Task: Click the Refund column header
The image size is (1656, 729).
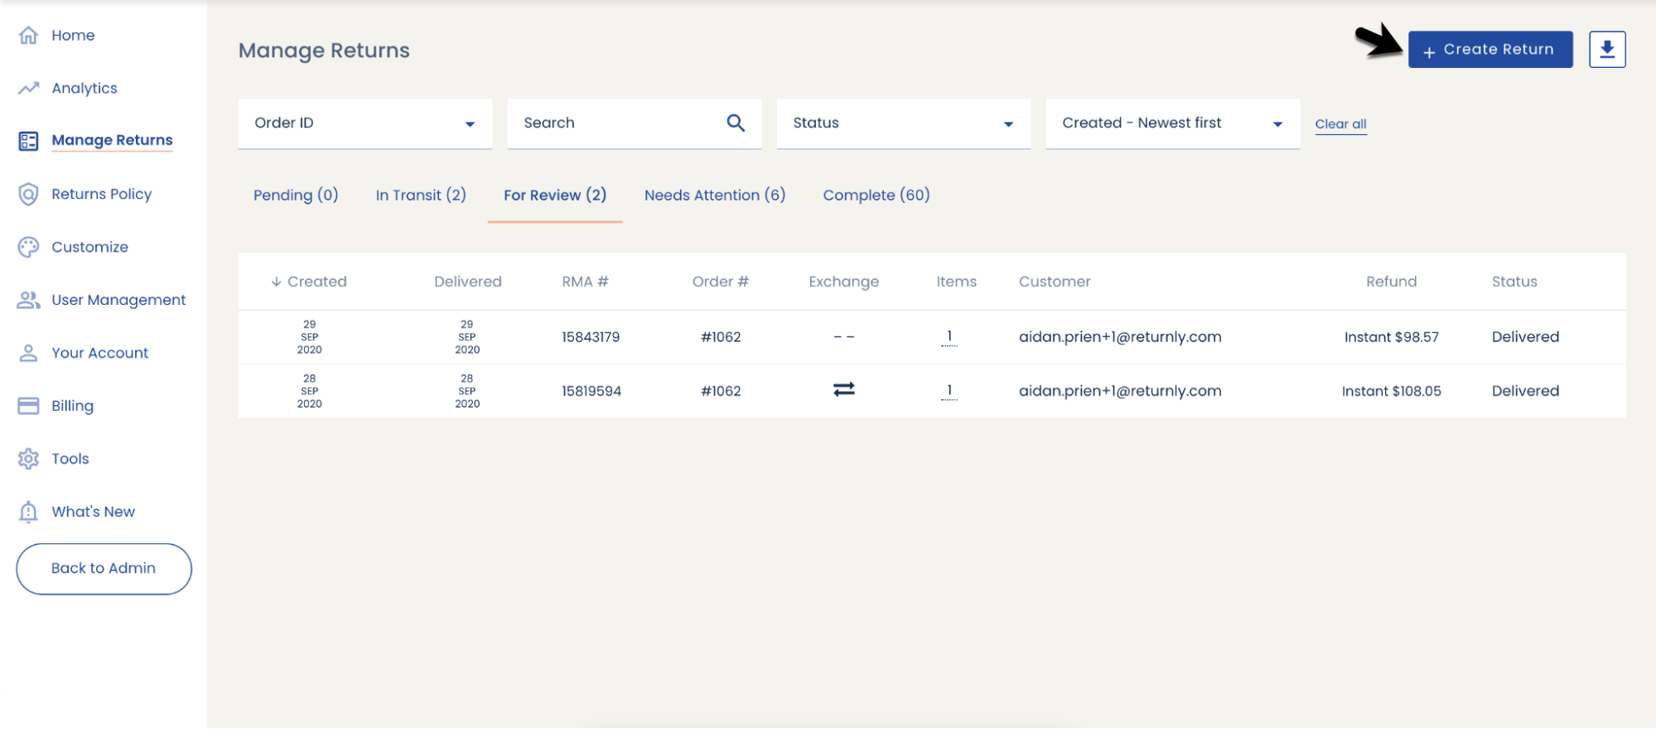Action: click(x=1392, y=282)
